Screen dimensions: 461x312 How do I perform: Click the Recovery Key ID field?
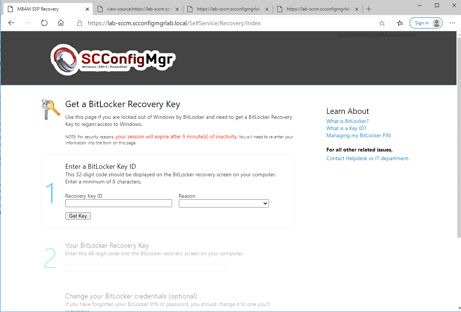click(119, 203)
